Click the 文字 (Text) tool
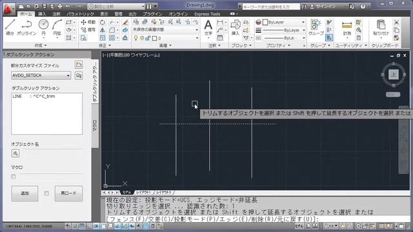Image resolution: width=413 pixels, height=232 pixels. pos(208,28)
